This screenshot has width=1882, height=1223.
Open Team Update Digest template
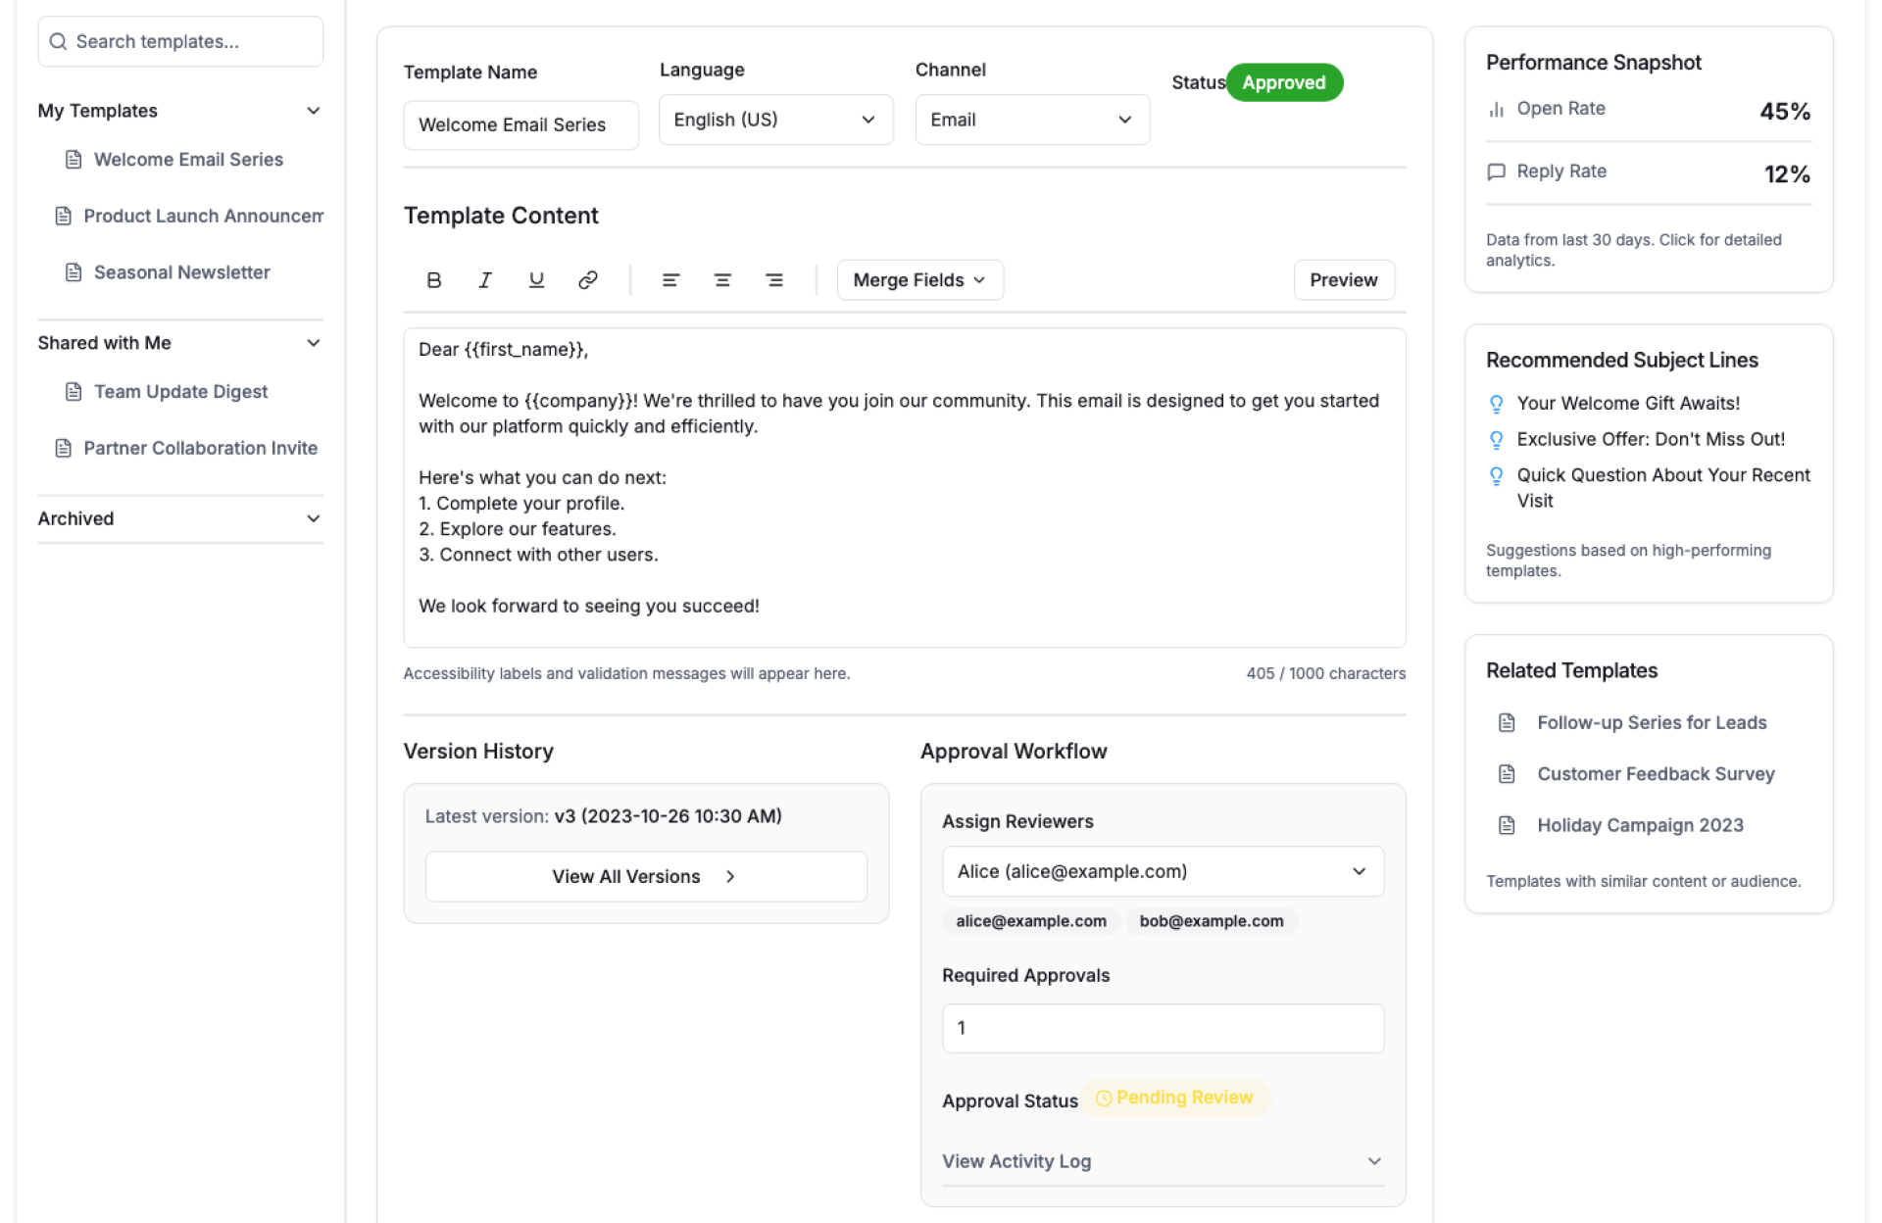(180, 392)
